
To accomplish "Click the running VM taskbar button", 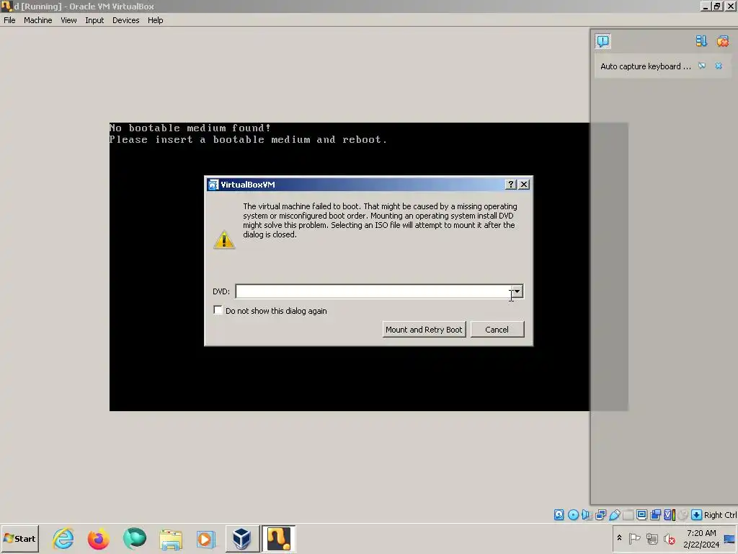I will [279, 539].
